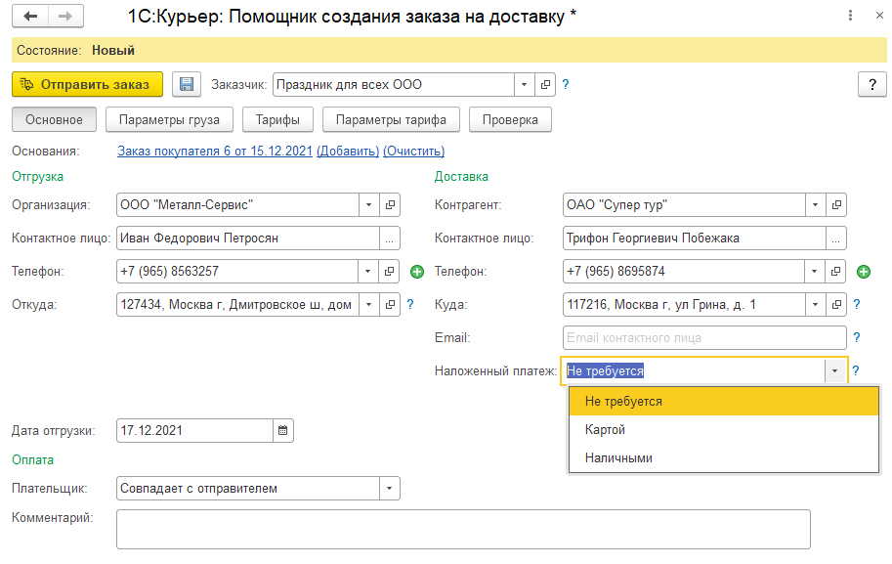Expand the Плательщик dropdown
892x564 pixels.
pyautogui.click(x=389, y=488)
